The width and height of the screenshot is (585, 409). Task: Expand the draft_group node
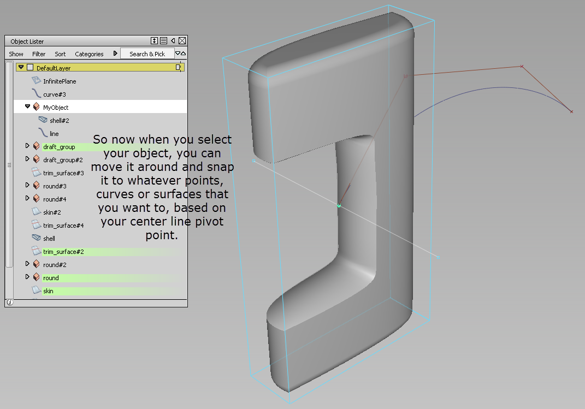coord(28,146)
